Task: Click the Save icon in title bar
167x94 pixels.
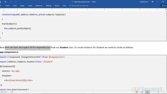Action: pyautogui.click(x=1, y=2)
